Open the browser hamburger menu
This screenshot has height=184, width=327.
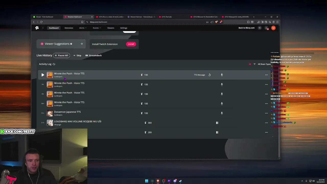point(277,22)
